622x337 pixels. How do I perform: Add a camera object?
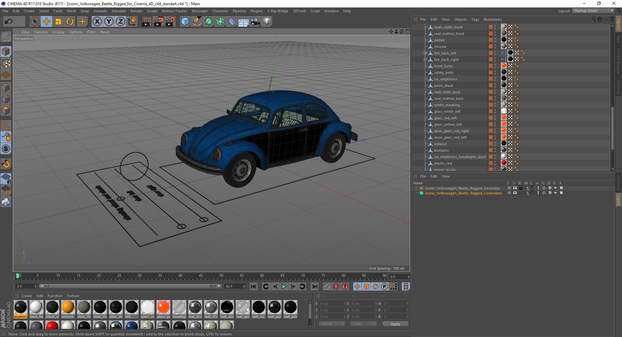click(x=255, y=22)
